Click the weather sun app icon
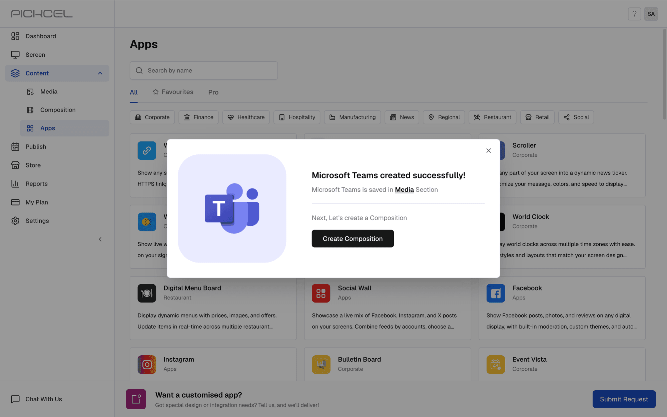The width and height of the screenshot is (667, 417). pyautogui.click(x=147, y=222)
